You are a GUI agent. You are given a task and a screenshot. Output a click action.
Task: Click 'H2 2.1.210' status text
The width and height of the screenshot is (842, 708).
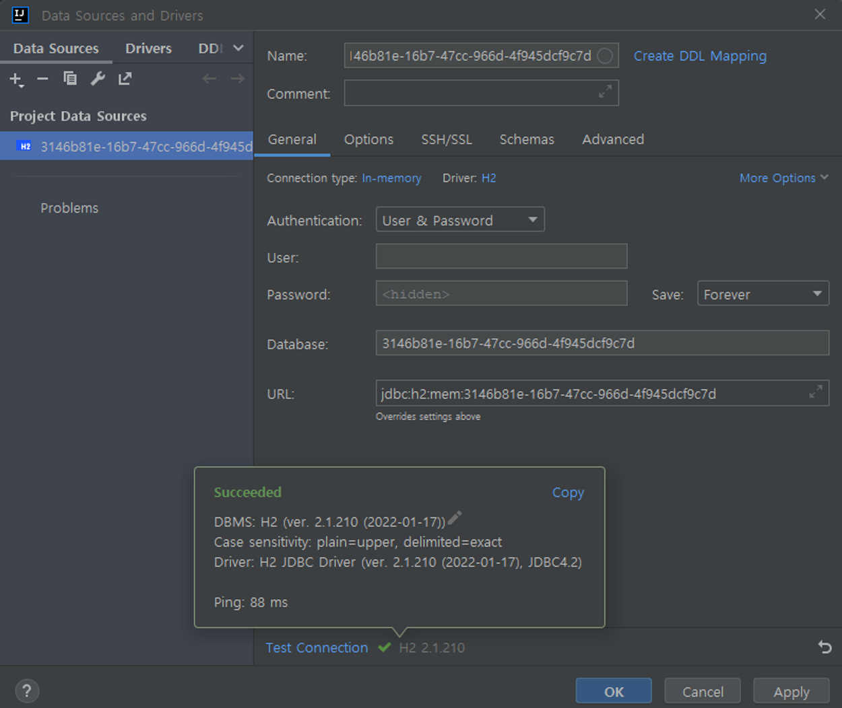coord(432,647)
